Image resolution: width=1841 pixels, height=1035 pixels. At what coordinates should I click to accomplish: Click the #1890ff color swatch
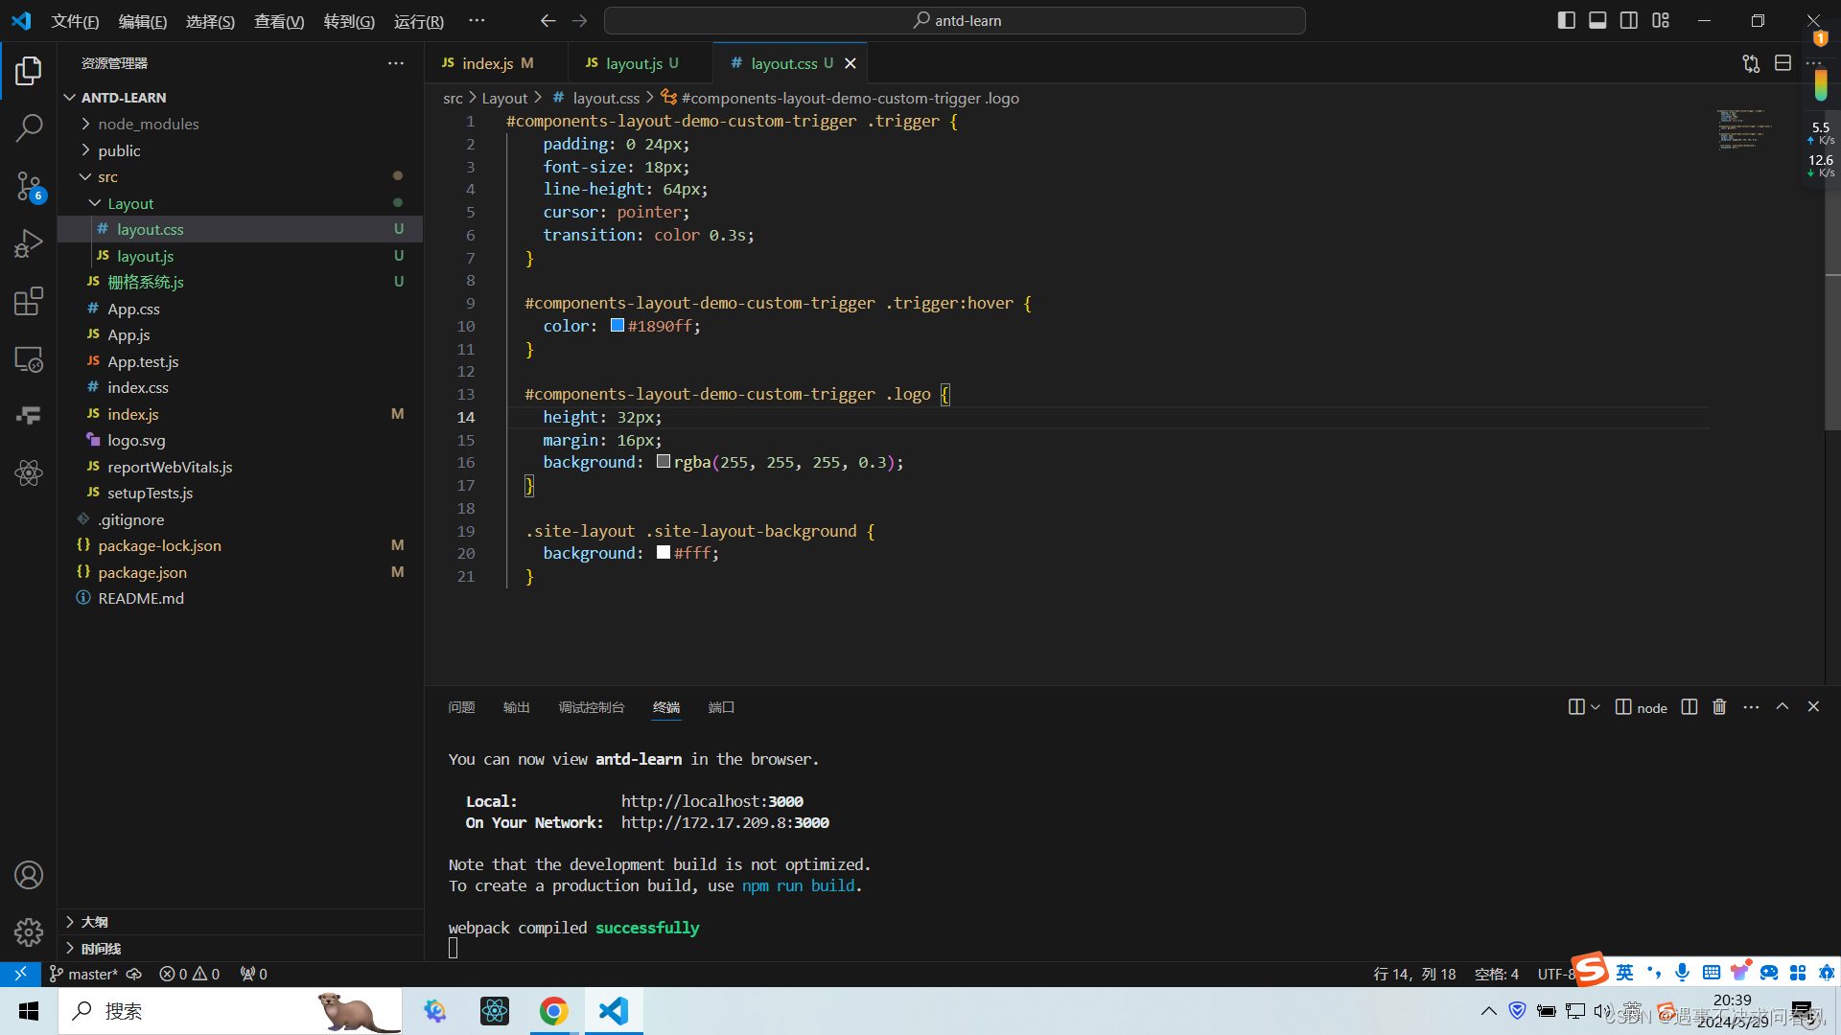pos(618,326)
